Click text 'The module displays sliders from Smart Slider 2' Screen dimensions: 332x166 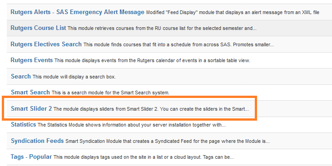pos(106,109)
